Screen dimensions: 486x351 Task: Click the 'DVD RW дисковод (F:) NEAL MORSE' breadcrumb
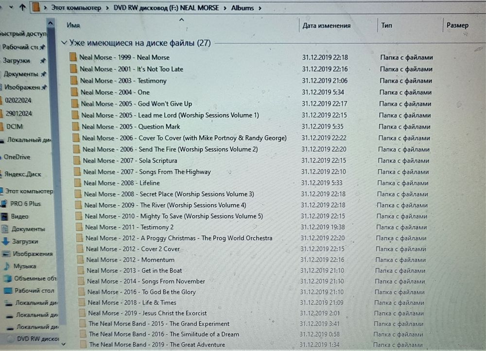(x=166, y=8)
